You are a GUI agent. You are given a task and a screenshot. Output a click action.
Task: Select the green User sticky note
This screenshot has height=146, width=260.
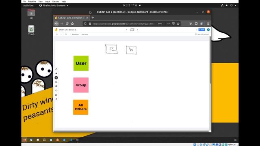[81, 63]
